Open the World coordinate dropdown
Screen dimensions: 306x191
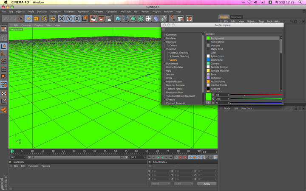click(x=160, y=184)
